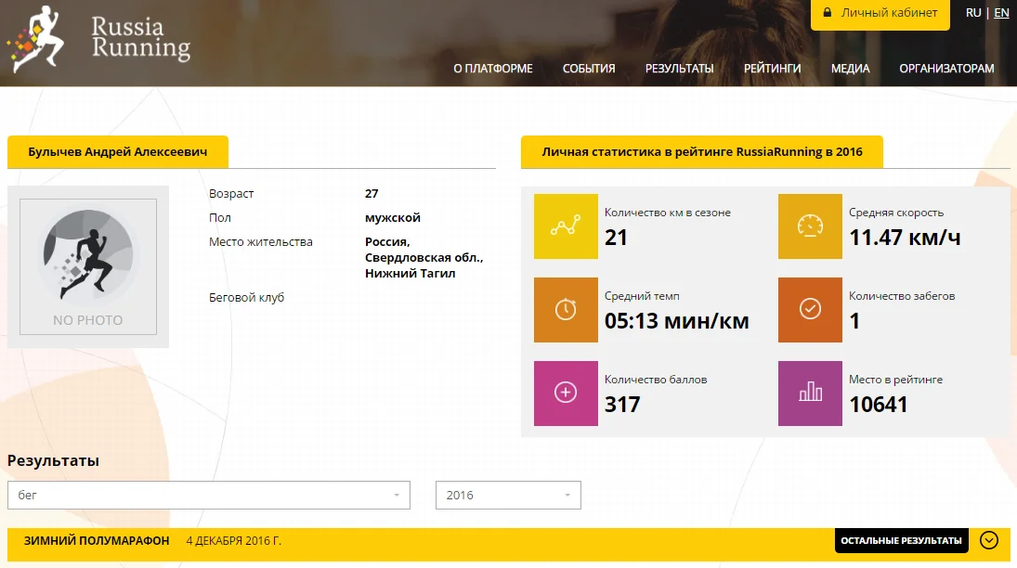Click the yellow kilometers-in-season chart icon
Viewport: 1017px width, 568px height.
point(566,226)
